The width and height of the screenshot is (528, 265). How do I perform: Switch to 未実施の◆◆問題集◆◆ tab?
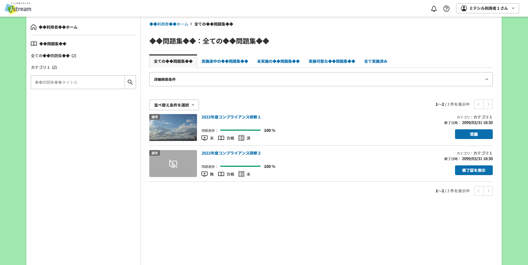click(278, 61)
